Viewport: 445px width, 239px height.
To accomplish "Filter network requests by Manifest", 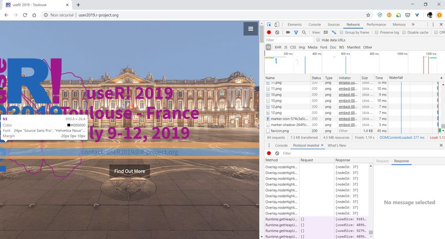I will coord(353,48).
